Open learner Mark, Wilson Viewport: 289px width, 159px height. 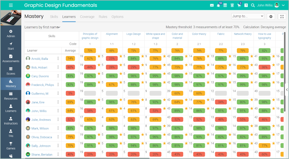40,128
